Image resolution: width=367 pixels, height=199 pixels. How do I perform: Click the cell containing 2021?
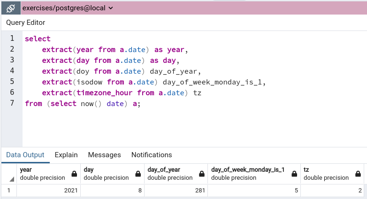[x=49, y=191]
